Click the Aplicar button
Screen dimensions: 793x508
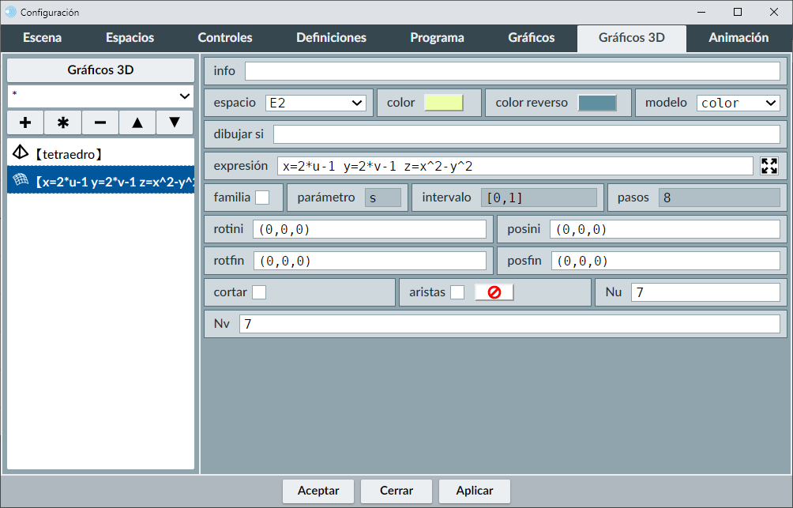point(475,491)
